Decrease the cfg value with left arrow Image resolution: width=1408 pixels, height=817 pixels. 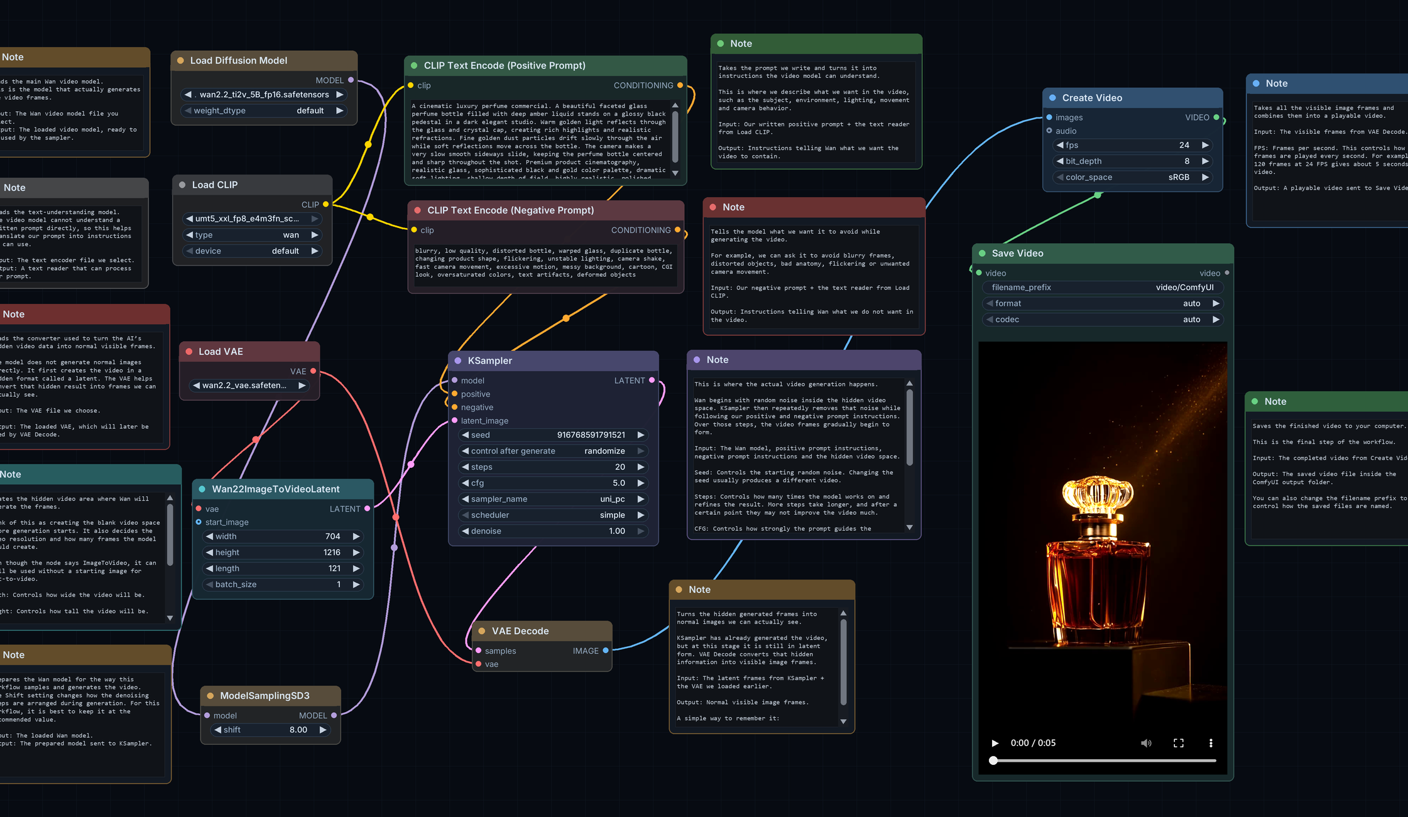(x=465, y=483)
